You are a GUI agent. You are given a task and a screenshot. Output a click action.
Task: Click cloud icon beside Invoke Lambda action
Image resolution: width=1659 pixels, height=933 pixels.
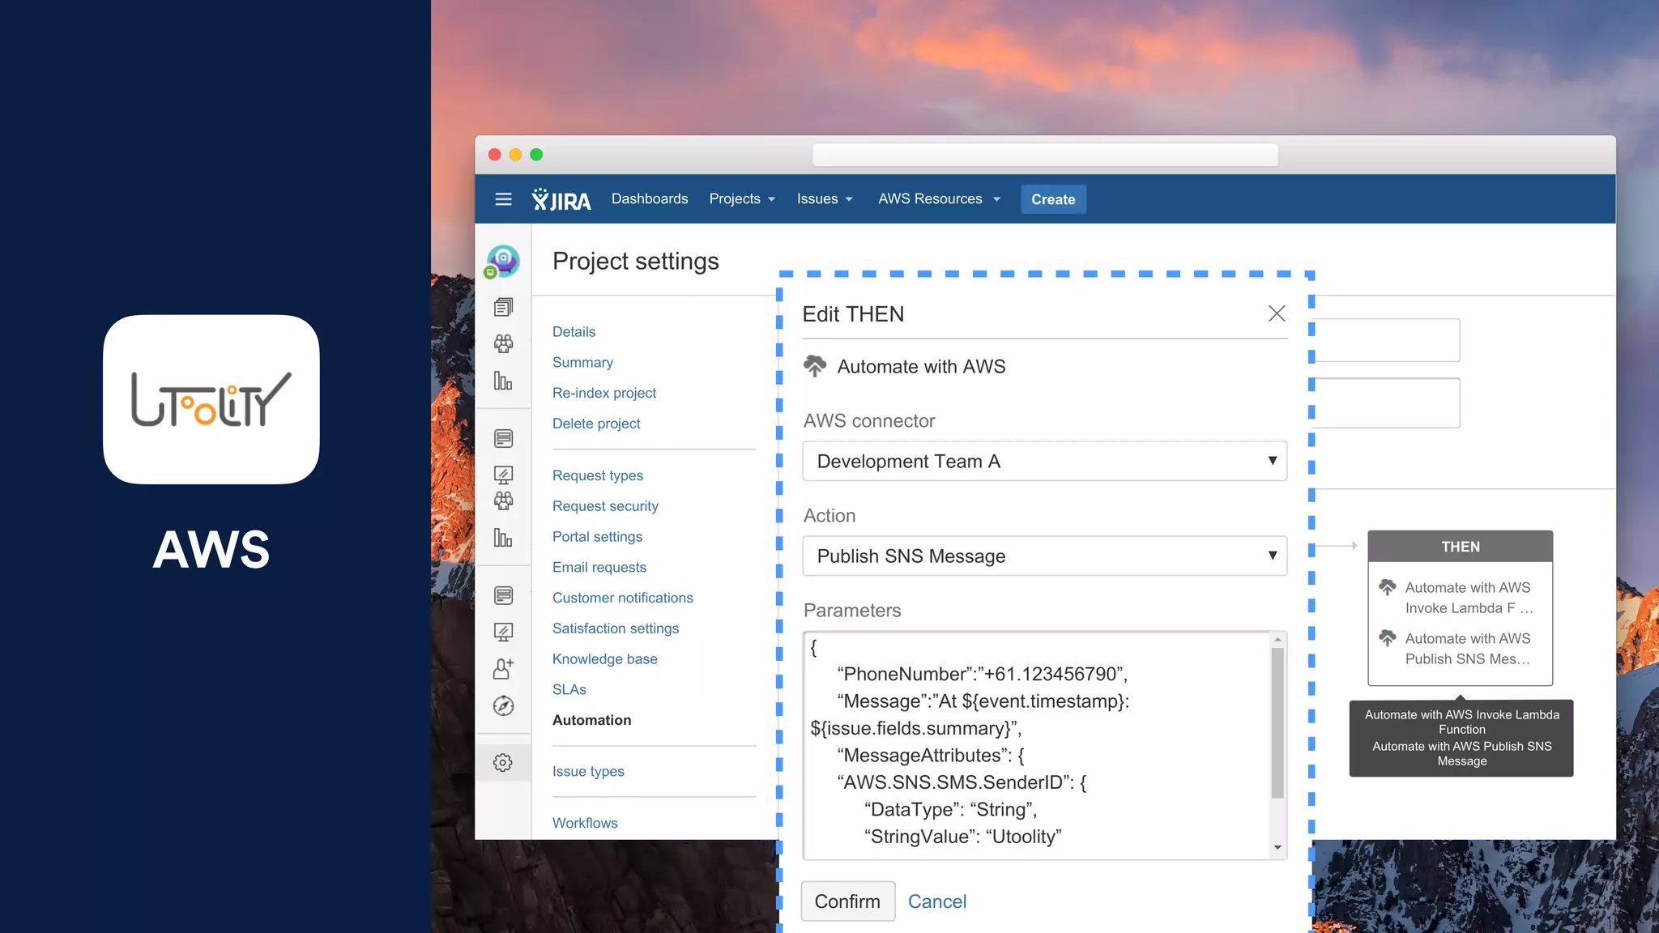(1388, 587)
